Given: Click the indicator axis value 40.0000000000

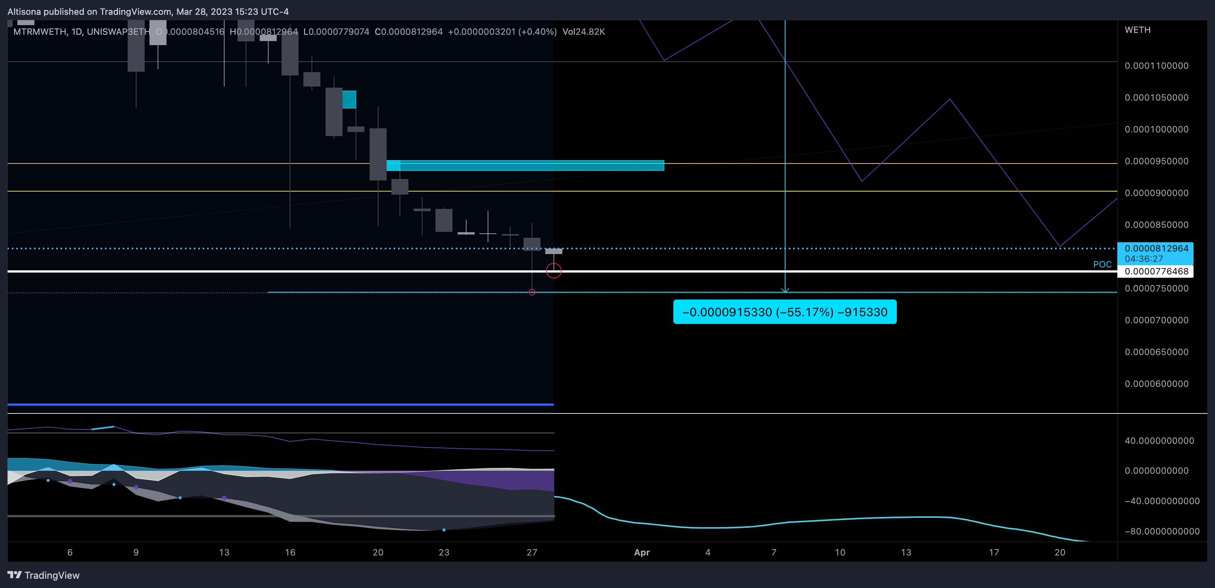Looking at the screenshot, I should coord(1160,441).
